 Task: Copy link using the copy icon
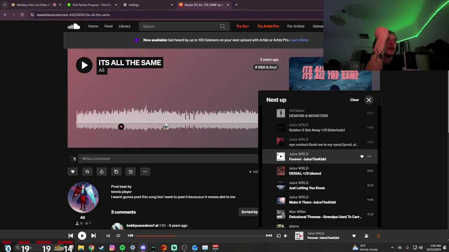pos(116,171)
